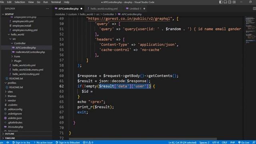Click the unsaved dot on the APIController.php tab
The image size is (256, 144).
81,9
